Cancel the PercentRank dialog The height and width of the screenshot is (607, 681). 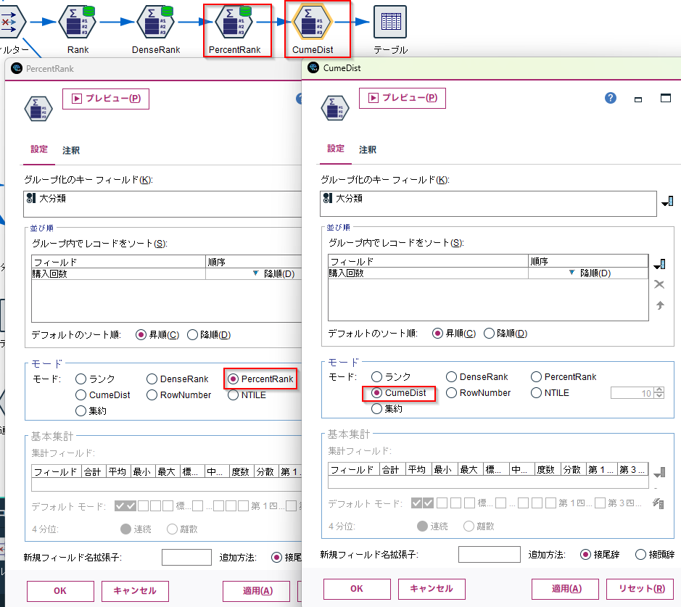click(135, 591)
